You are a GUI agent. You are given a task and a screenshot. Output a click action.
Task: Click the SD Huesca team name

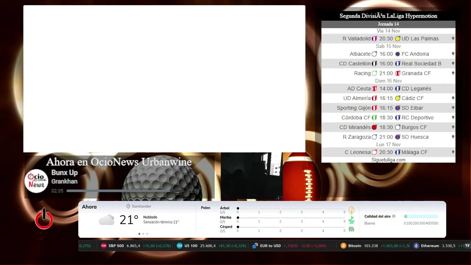[x=415, y=137]
